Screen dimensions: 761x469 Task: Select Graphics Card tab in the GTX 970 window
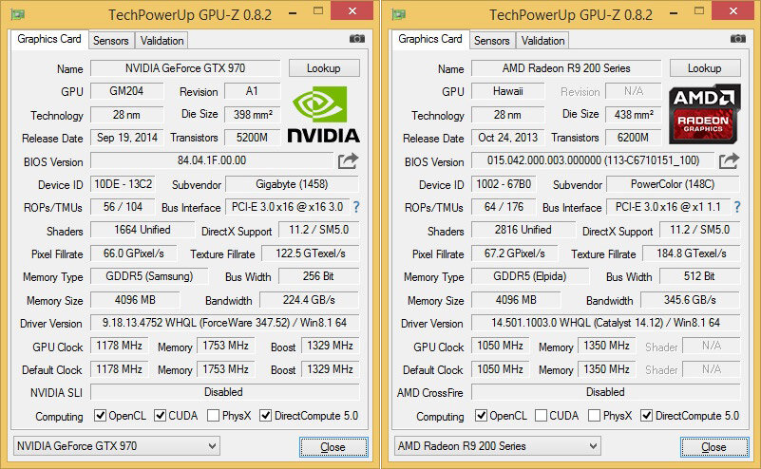coord(49,39)
